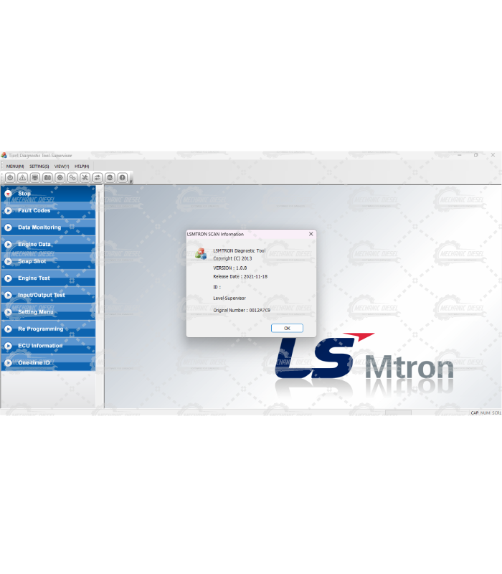Click the warning triangle toolbar icon
Viewport: 502px width, 574px height.
[x=22, y=177]
